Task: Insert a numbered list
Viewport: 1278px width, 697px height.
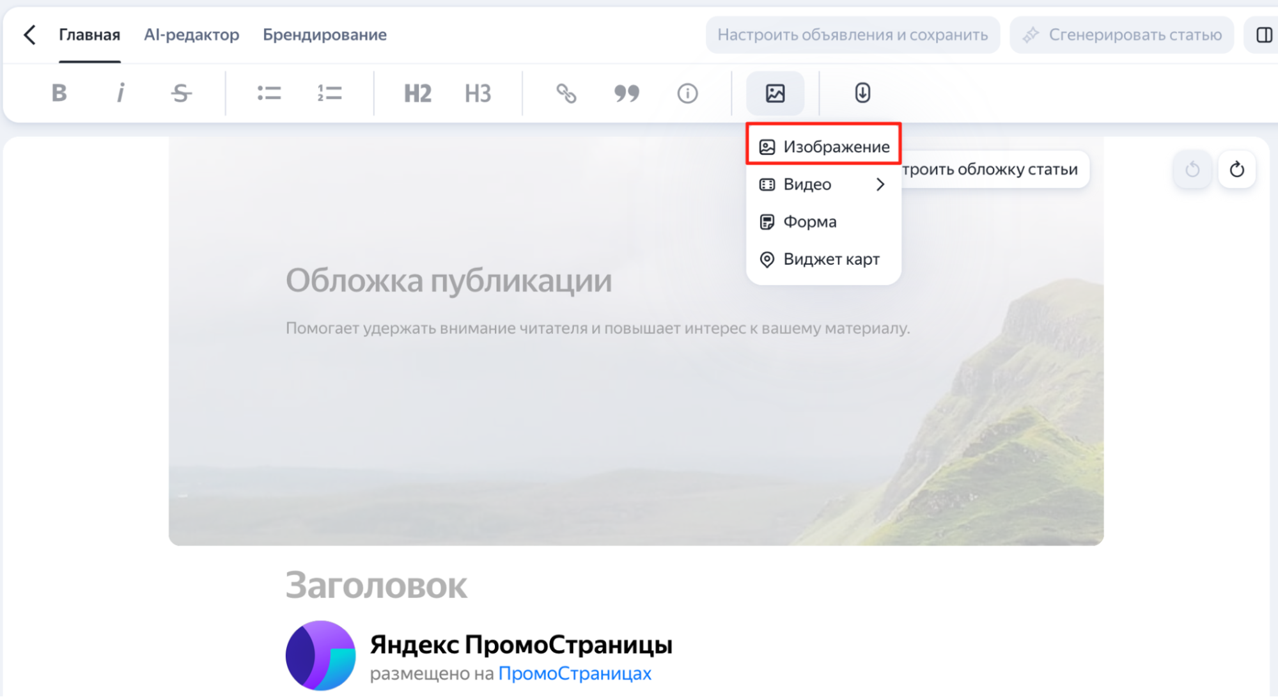Action: pos(330,93)
